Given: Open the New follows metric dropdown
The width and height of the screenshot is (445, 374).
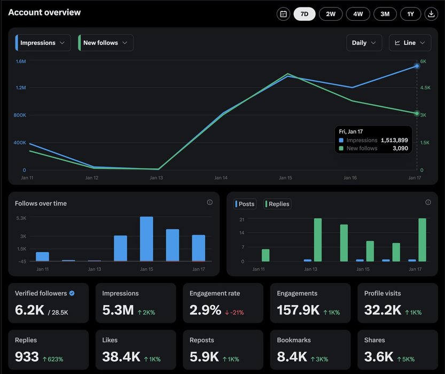Looking at the screenshot, I should 106,43.
